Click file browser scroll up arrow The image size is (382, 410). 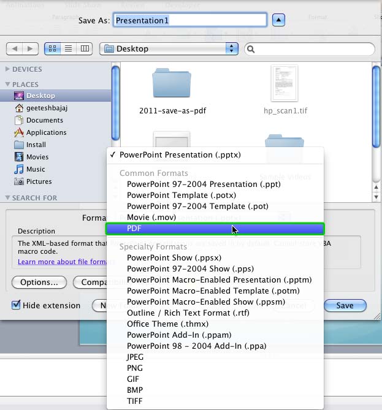pos(376,187)
